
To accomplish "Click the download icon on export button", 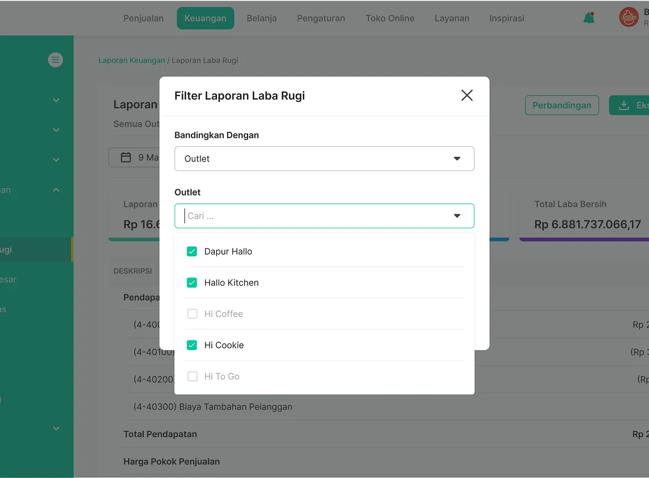I will point(624,105).
